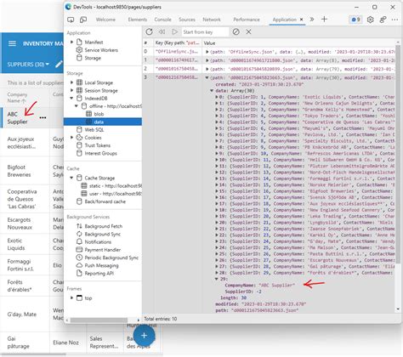Screen dimensions: 403x357
Task: Open Push Messaging service
Action: [101, 265]
